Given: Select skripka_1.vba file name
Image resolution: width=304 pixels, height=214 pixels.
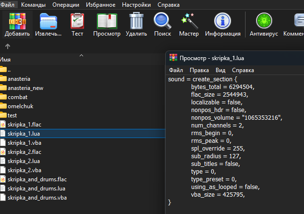Looking at the screenshot, I should point(24,142).
